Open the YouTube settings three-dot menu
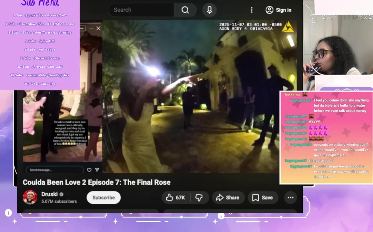This screenshot has width=373, height=232. (251, 10)
